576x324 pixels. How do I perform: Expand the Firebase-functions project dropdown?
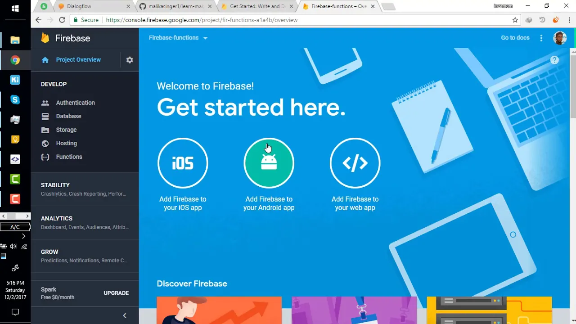(x=178, y=38)
